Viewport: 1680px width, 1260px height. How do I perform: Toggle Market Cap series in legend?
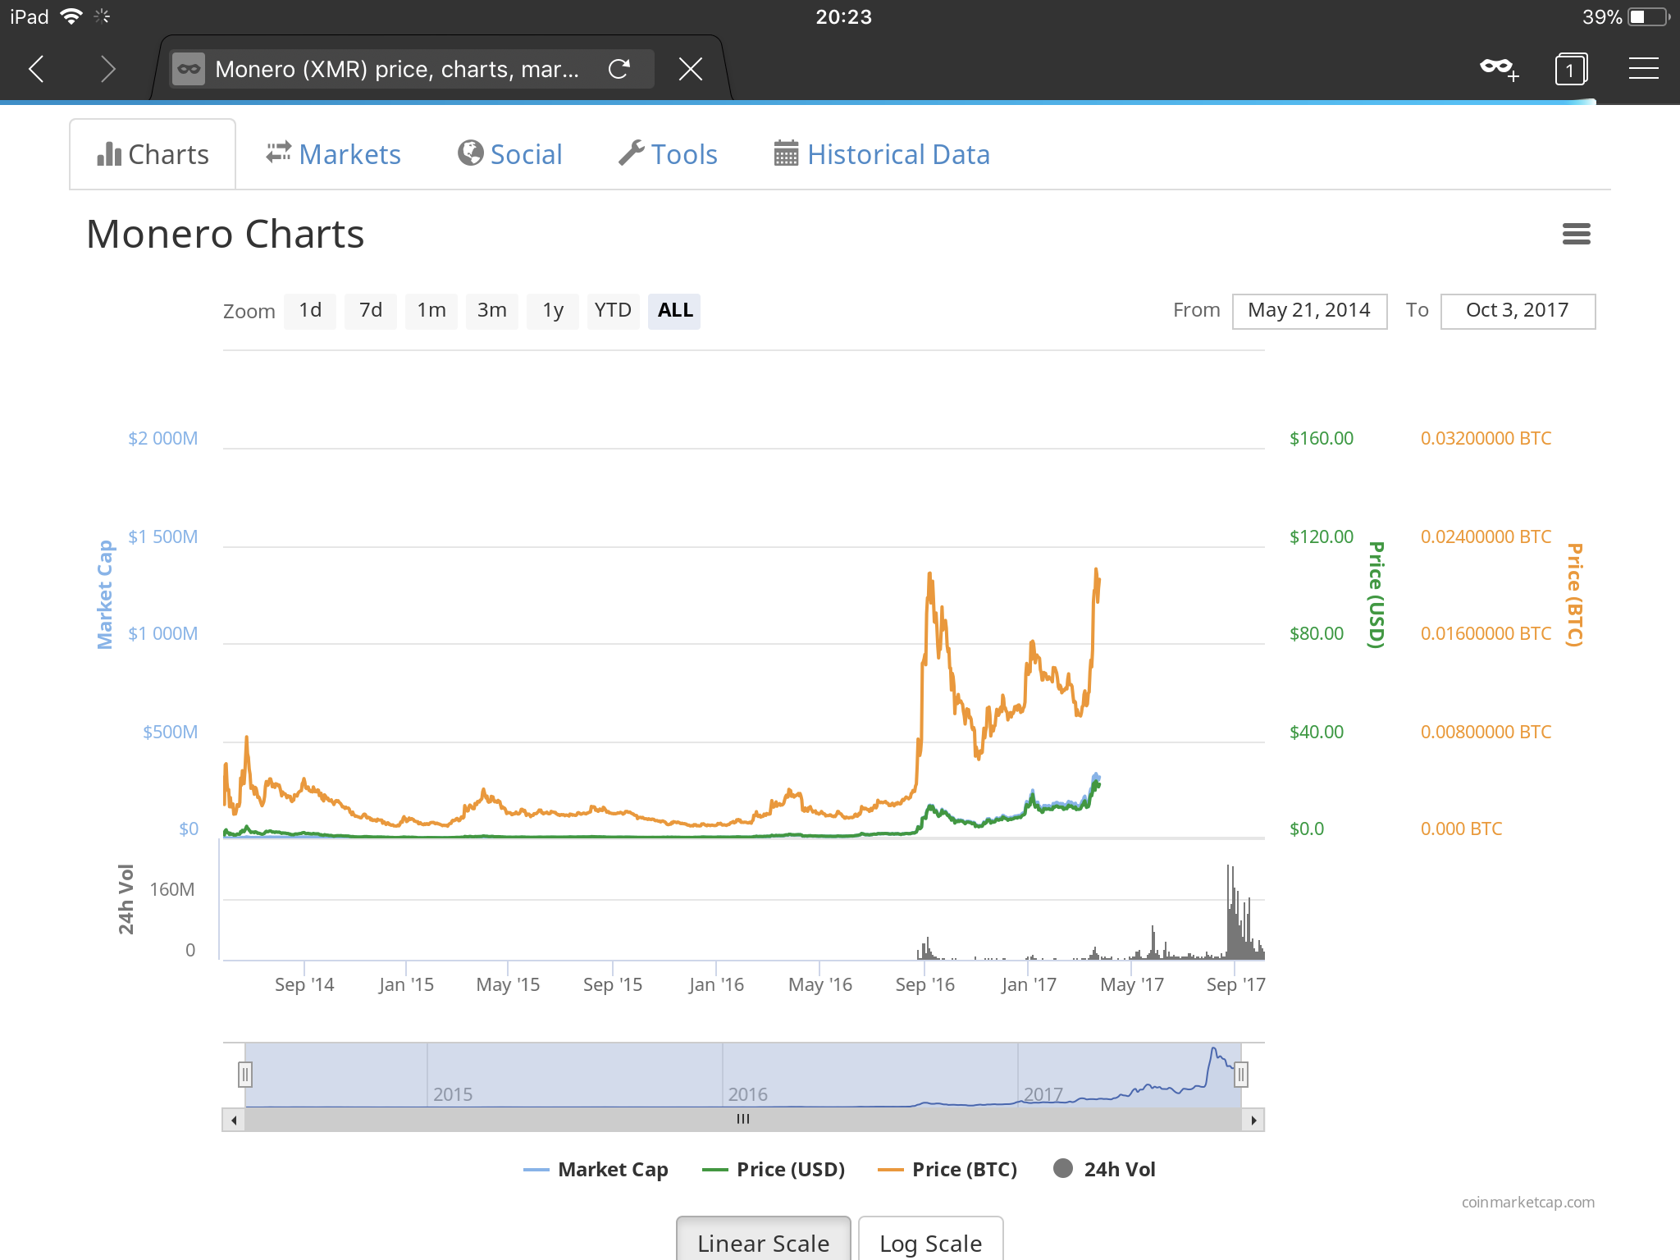(596, 1170)
